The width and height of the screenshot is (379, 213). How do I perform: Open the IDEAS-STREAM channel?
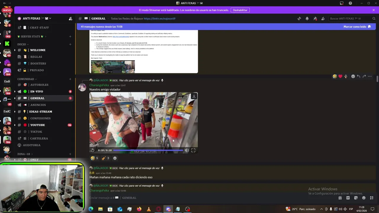44,112
